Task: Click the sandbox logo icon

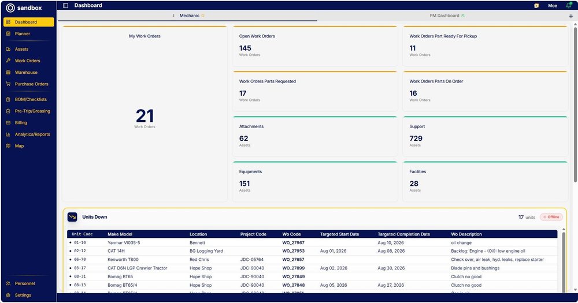Action: point(10,8)
